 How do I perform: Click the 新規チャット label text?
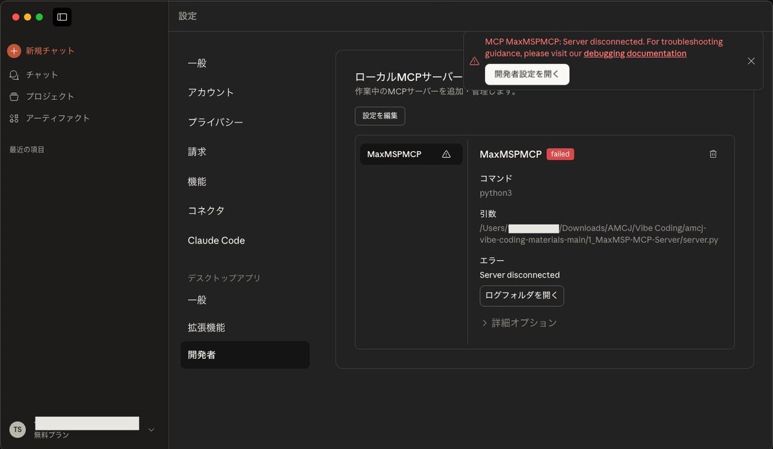tap(50, 51)
